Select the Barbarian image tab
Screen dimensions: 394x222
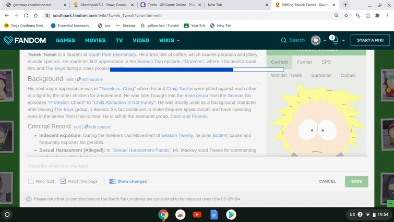(x=321, y=75)
